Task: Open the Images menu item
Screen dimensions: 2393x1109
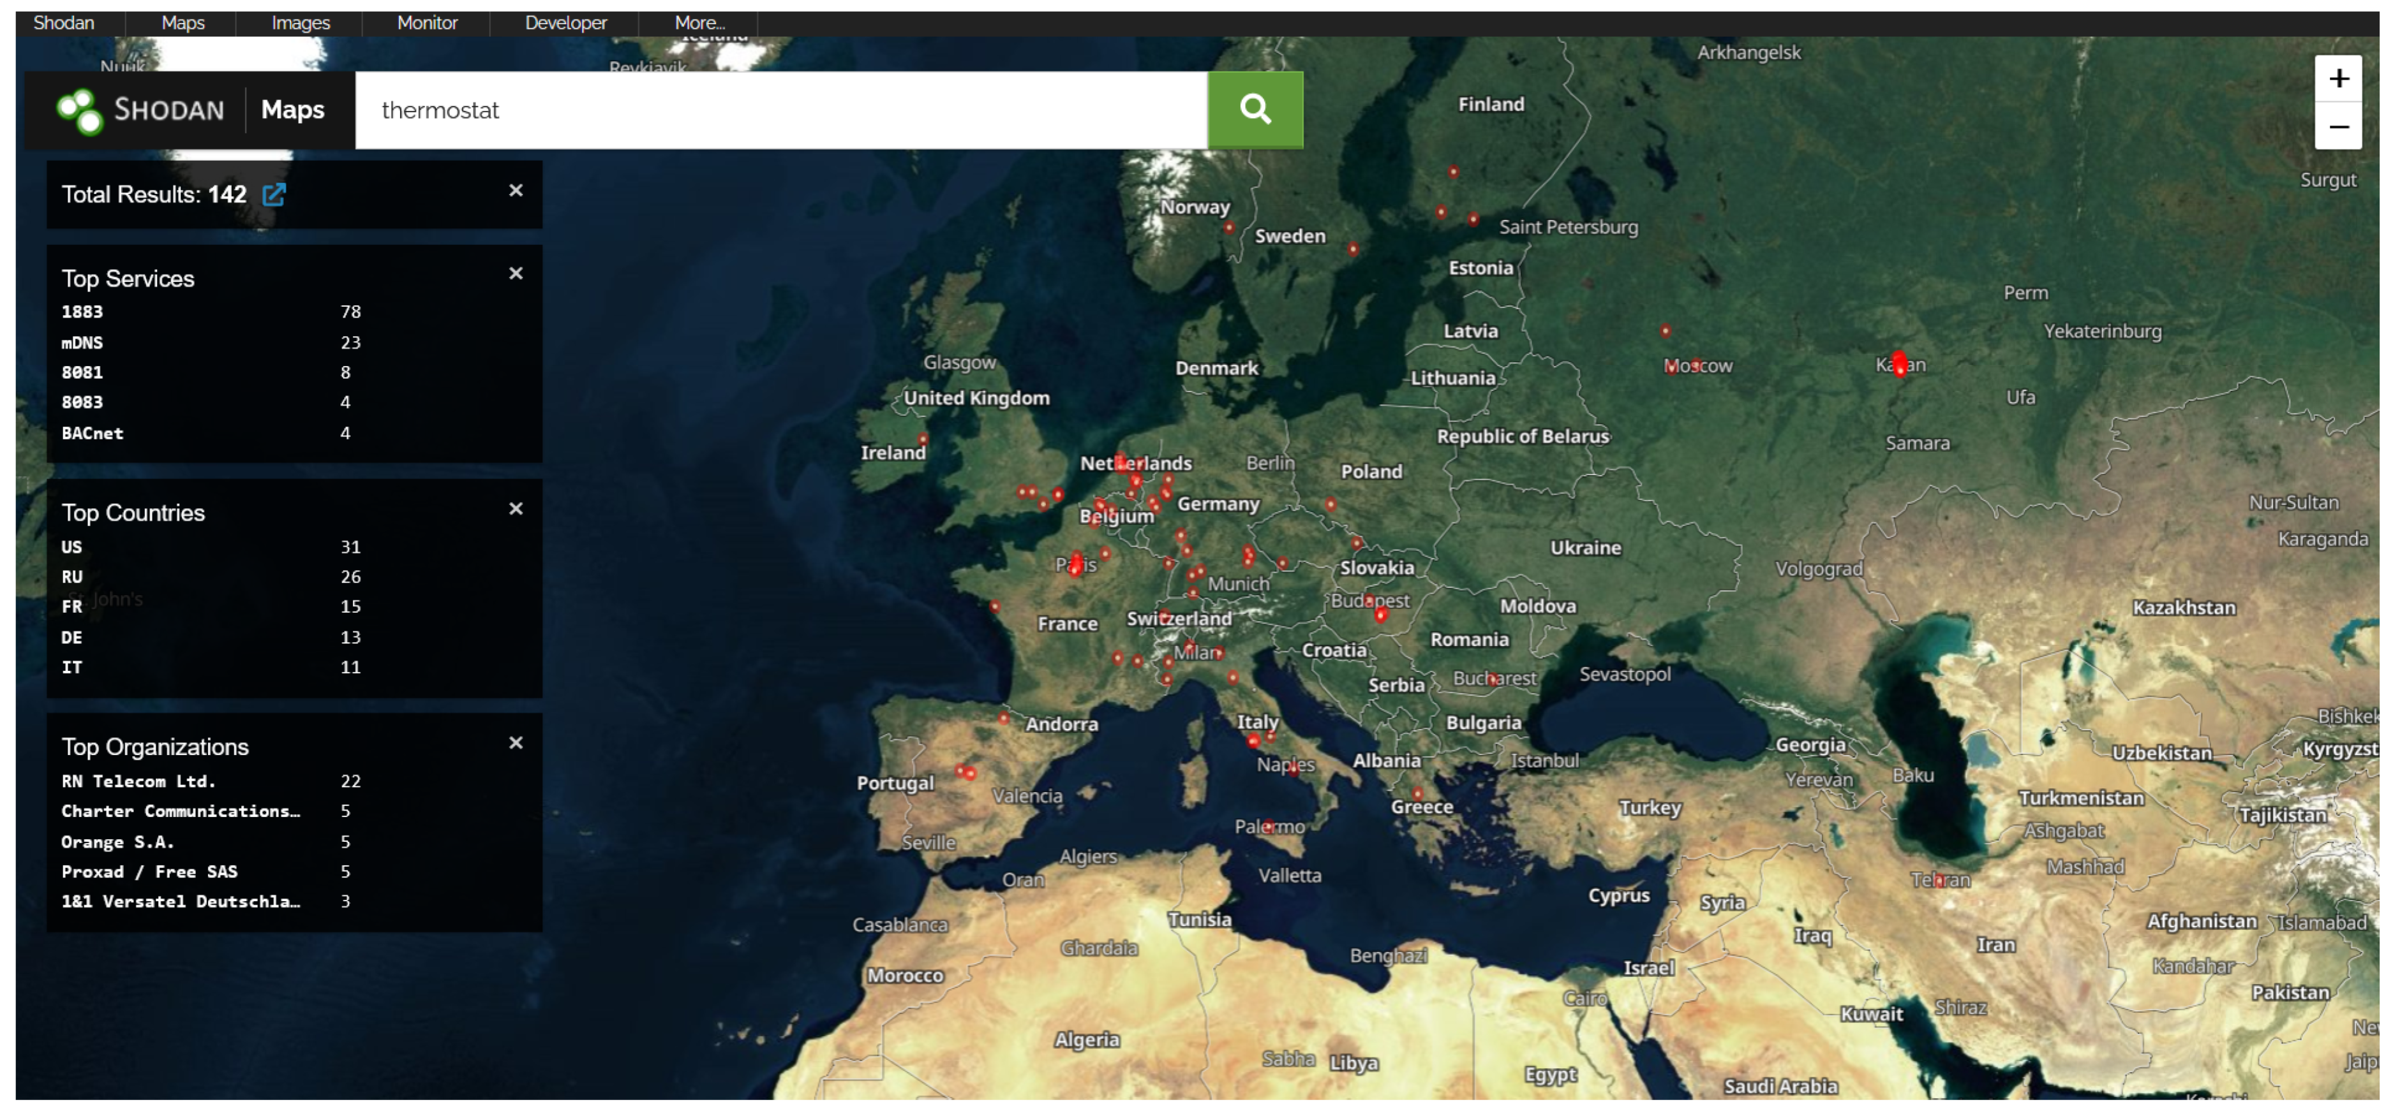Action: point(300,22)
